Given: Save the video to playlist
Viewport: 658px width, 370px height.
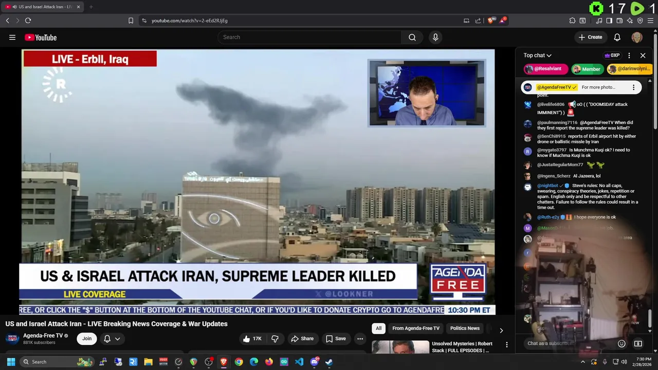Looking at the screenshot, I should click(x=336, y=339).
